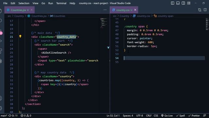Open more actions for left editor group
This screenshot has width=209, height=118.
(x=105, y=10)
